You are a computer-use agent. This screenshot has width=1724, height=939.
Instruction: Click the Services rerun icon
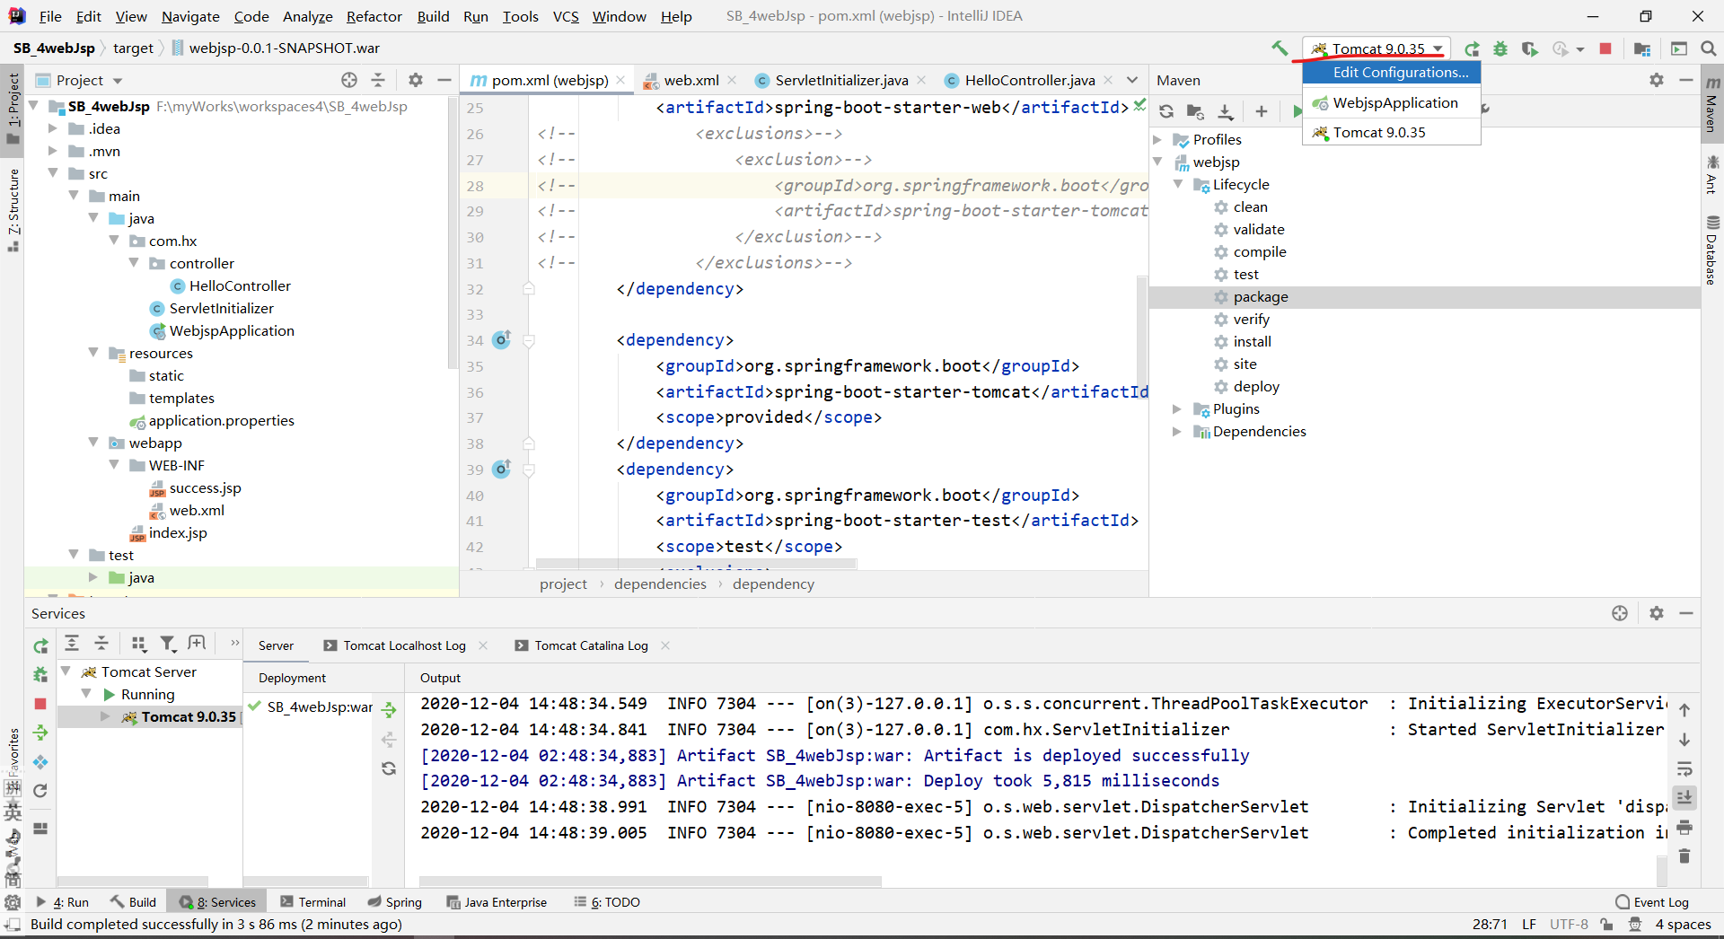pyautogui.click(x=40, y=645)
